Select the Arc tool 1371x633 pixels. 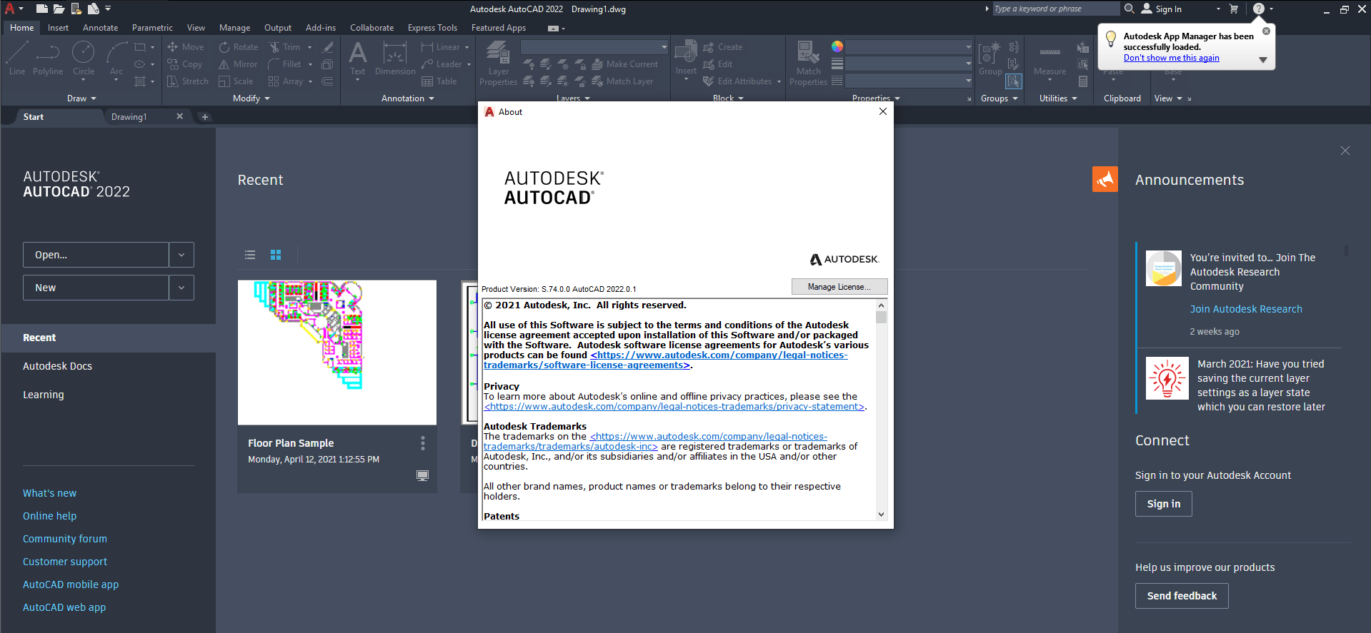[116, 58]
